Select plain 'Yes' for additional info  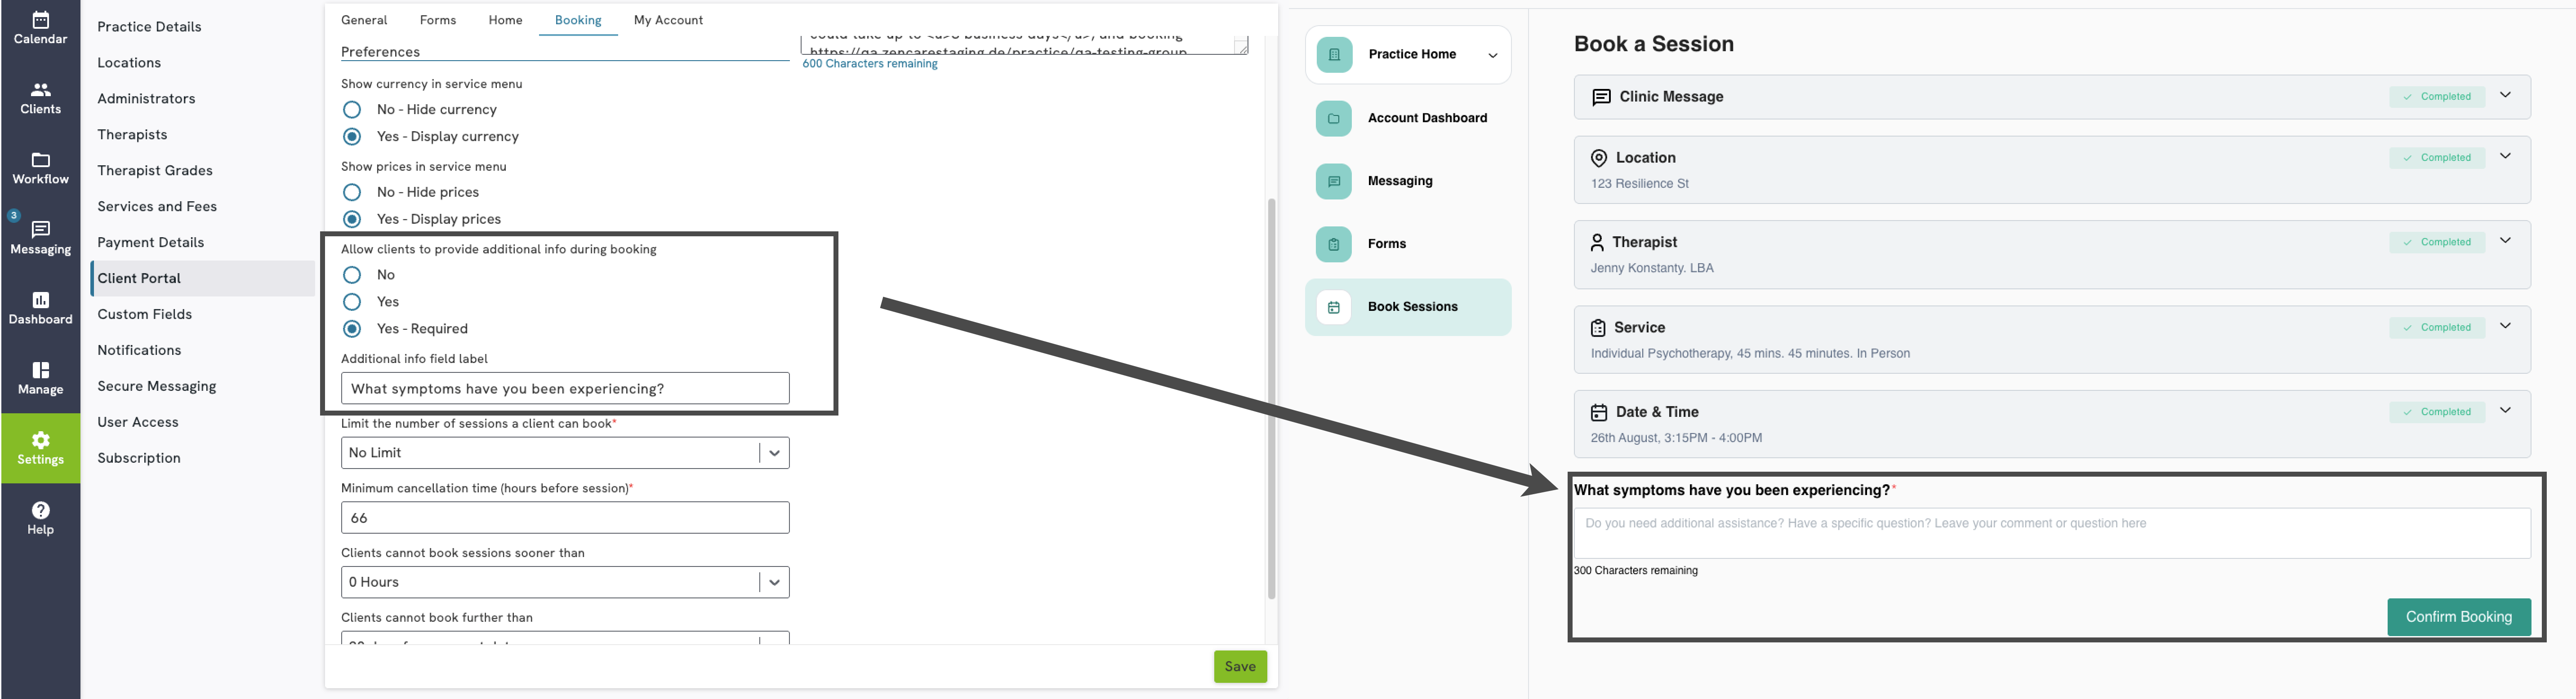tap(352, 301)
